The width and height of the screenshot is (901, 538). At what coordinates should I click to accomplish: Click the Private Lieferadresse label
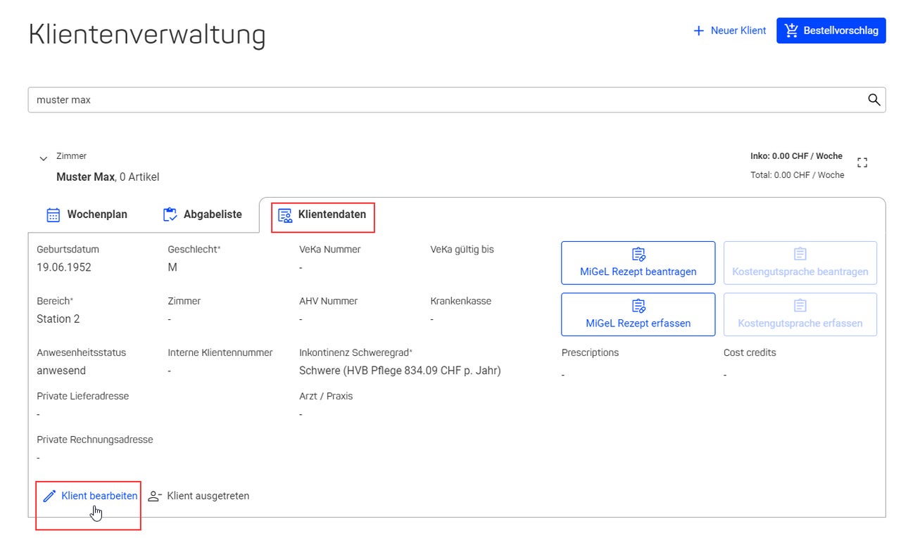coord(83,396)
